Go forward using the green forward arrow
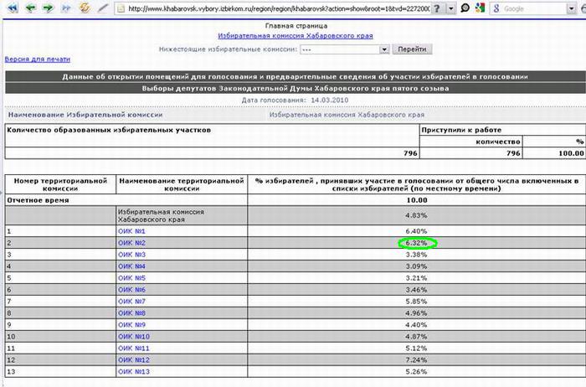 tap(47, 8)
